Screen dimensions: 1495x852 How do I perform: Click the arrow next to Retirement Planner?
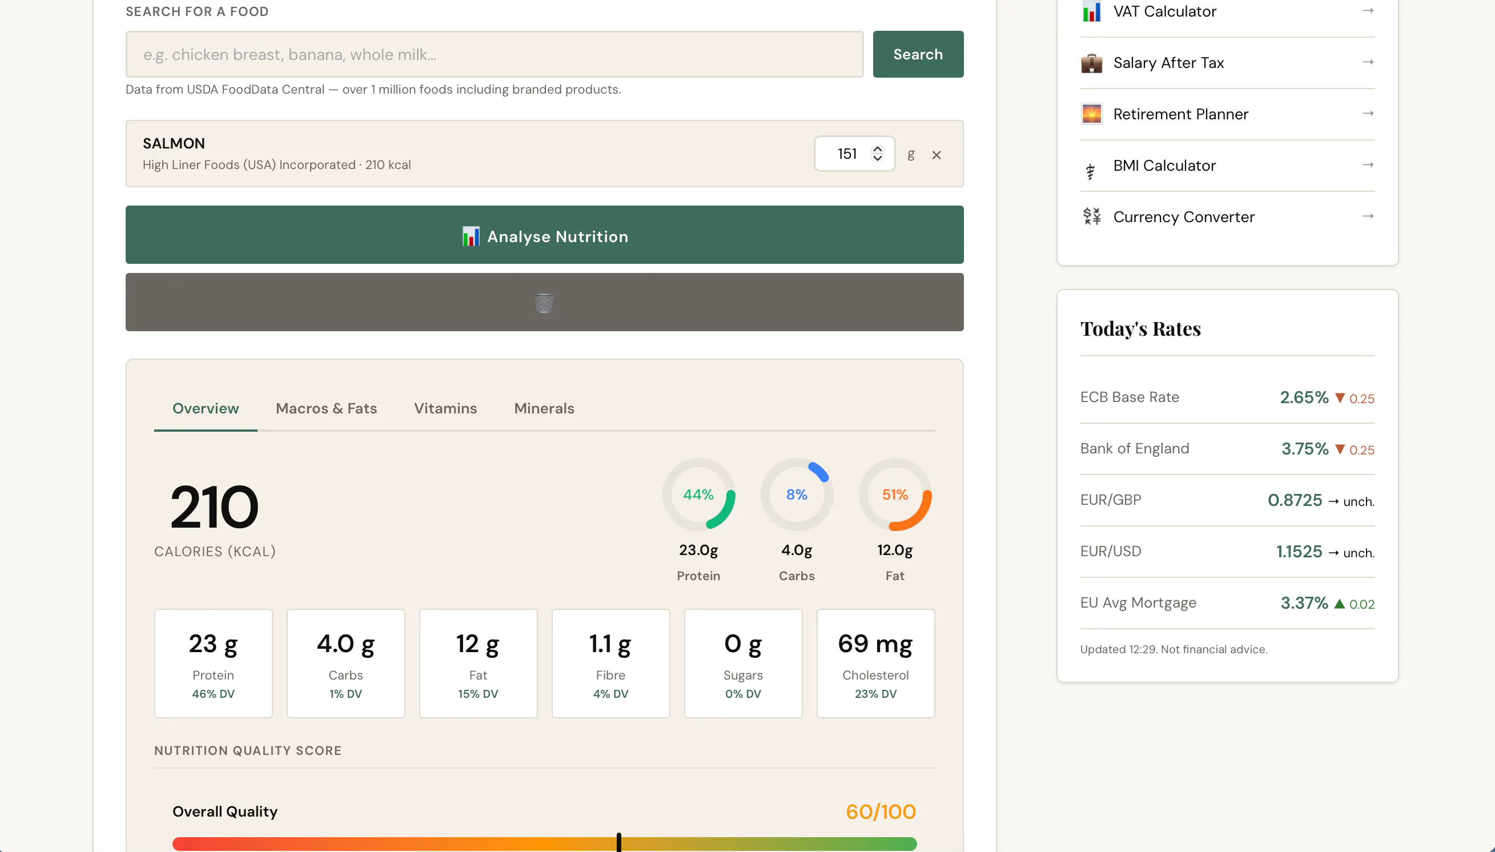[x=1368, y=114]
